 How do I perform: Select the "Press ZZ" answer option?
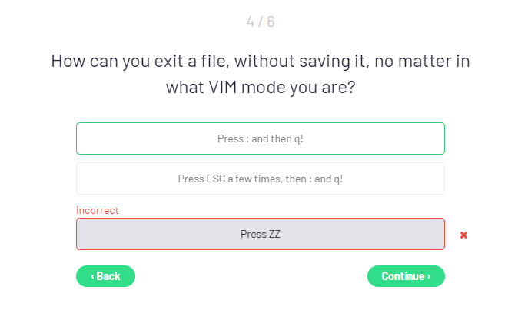coord(260,234)
